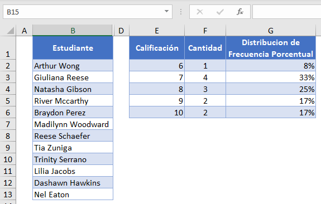This screenshot has width=321, height=204.
Task: Click Cantidad cell with value 4
Action: click(205, 77)
